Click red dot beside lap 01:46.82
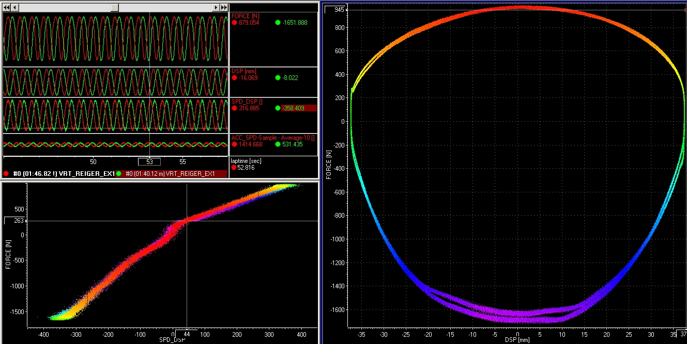Viewport: 687px width, 344px height. coord(6,174)
